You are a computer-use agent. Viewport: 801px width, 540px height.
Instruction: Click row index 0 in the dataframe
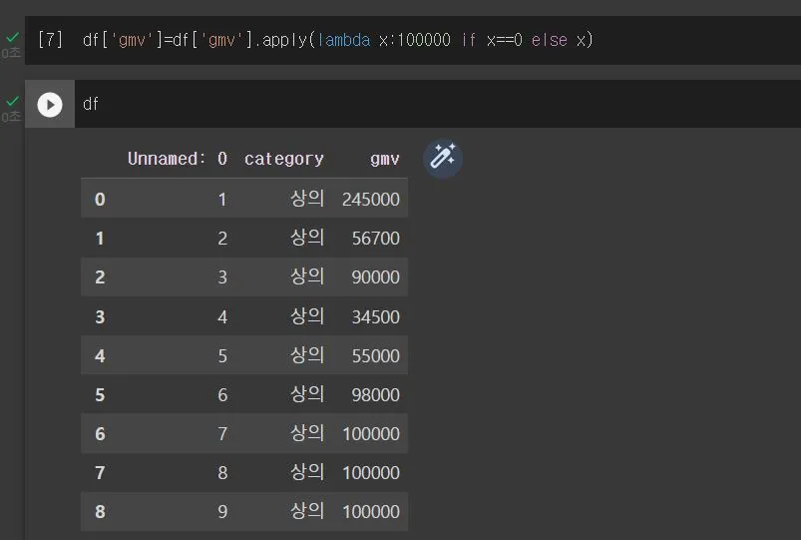[100, 199]
